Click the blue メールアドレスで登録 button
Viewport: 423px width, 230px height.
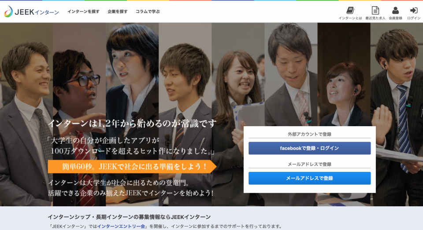pyautogui.click(x=309, y=178)
